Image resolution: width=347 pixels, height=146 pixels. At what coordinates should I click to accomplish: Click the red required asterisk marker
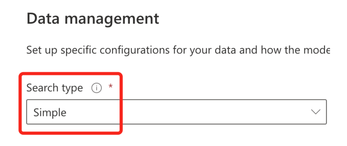tap(110, 87)
